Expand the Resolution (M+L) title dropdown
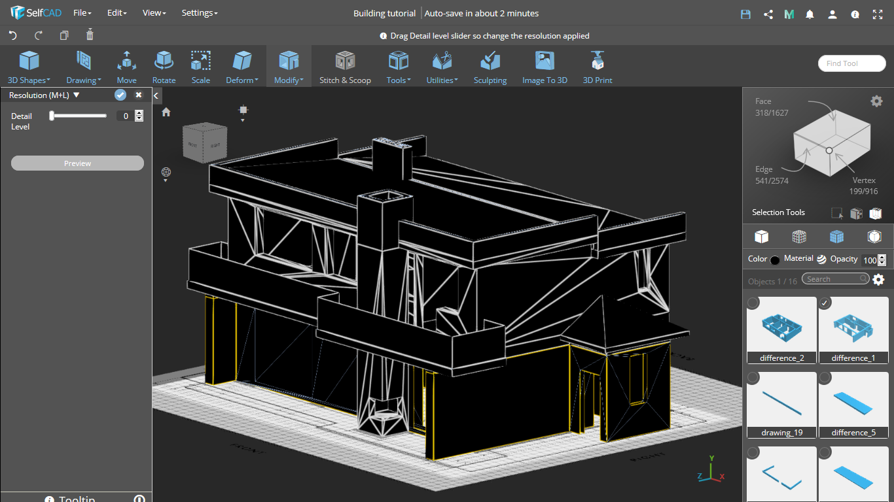The image size is (894, 502). click(45, 95)
